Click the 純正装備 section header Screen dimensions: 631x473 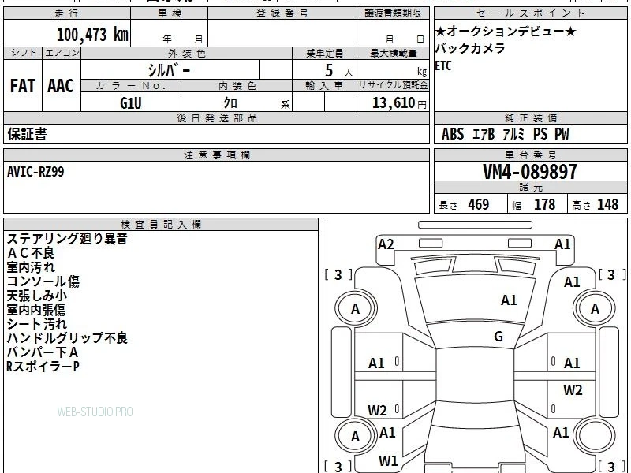click(x=530, y=117)
